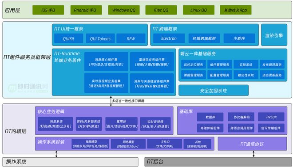Click the "RFW" box

[131, 38]
